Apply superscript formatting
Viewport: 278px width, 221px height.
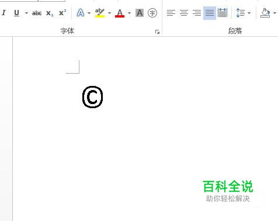coord(62,13)
